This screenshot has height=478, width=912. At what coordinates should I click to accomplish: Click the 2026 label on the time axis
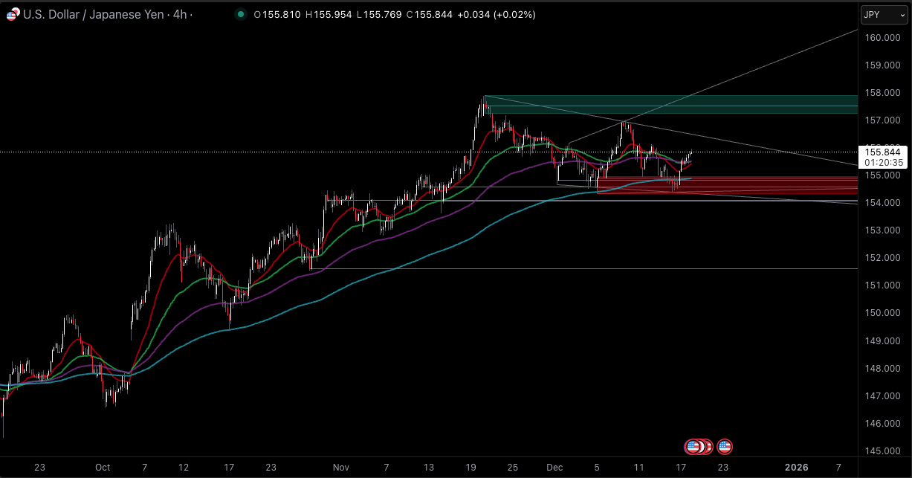coord(798,467)
